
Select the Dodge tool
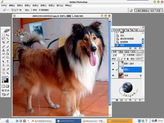coord(7,57)
